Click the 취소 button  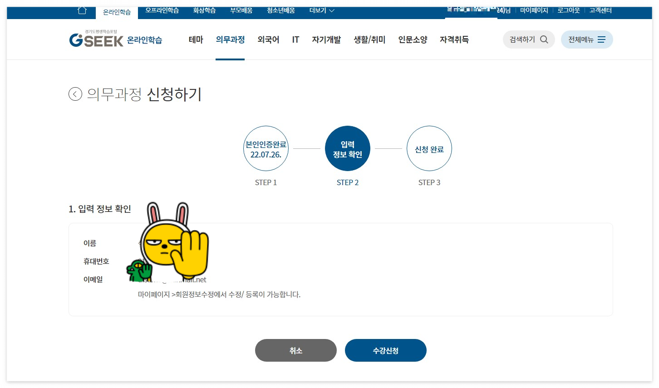point(296,350)
